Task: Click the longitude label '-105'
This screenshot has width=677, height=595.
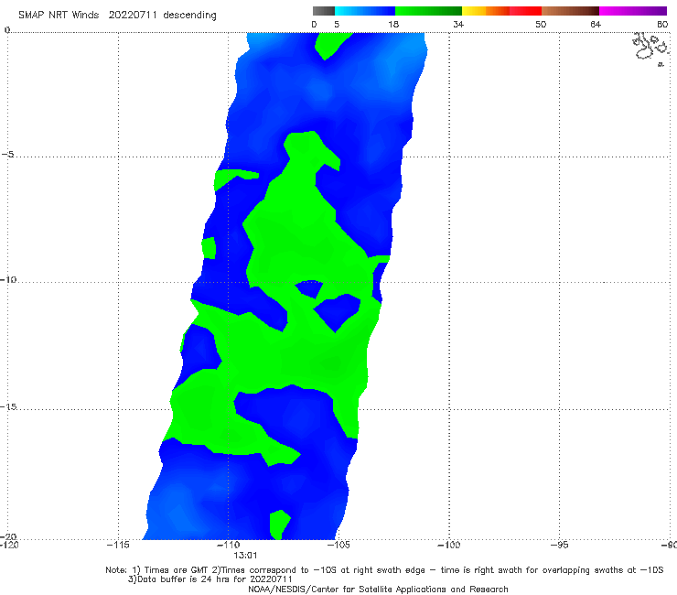Action: coord(338,545)
